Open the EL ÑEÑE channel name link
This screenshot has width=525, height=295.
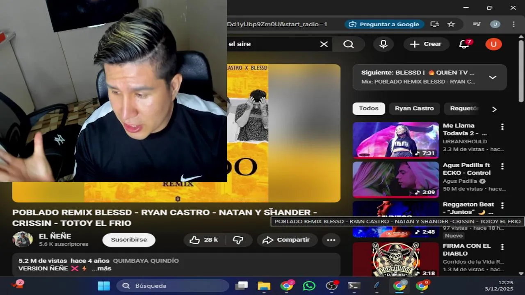[55, 236]
